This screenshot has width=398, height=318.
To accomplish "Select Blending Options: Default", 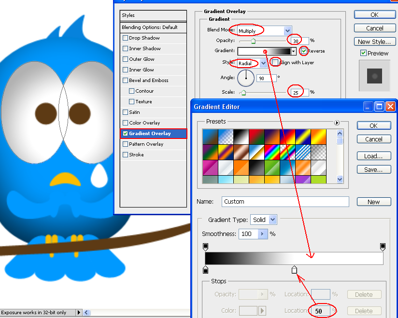I will (153, 28).
